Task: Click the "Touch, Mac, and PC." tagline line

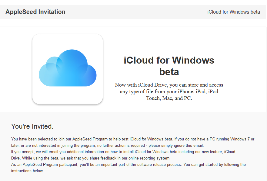Action: coord(169,98)
